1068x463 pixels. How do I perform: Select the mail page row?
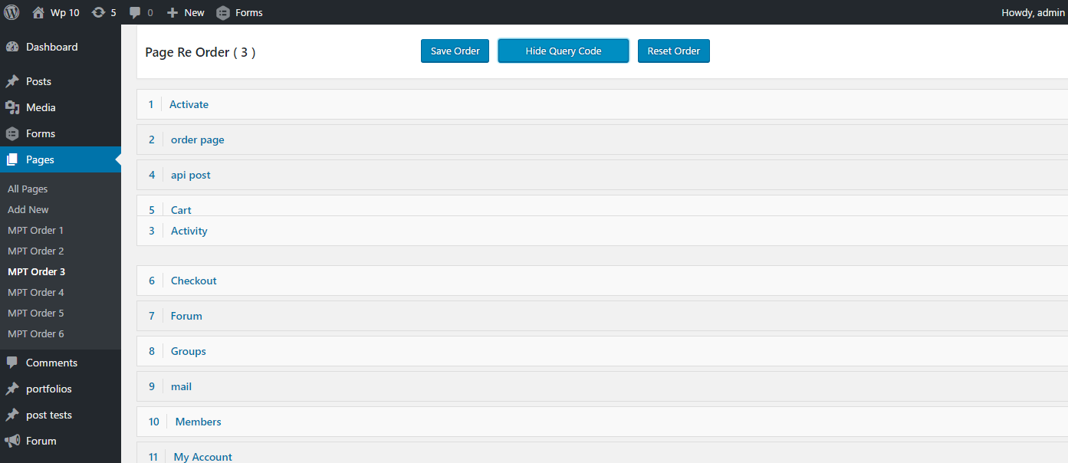[602, 386]
